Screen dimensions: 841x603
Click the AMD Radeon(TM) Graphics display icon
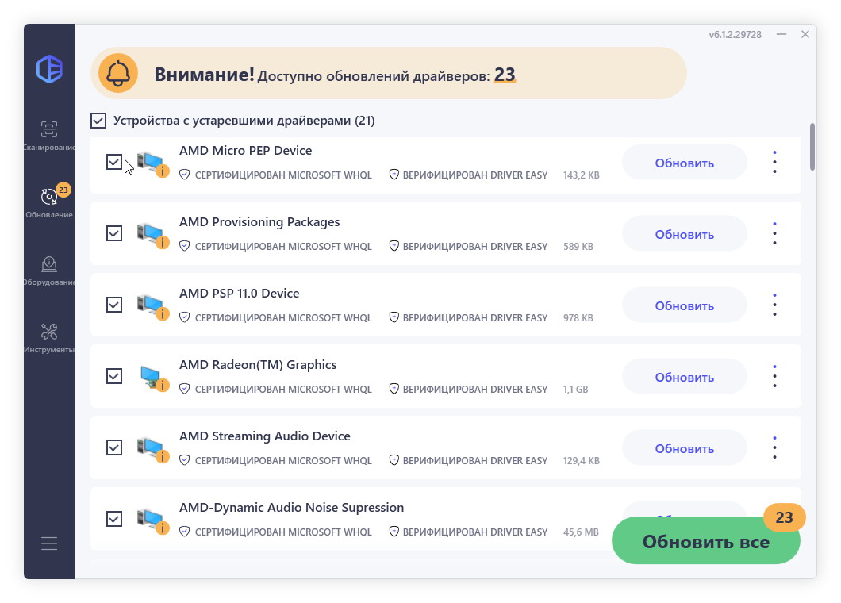click(154, 378)
